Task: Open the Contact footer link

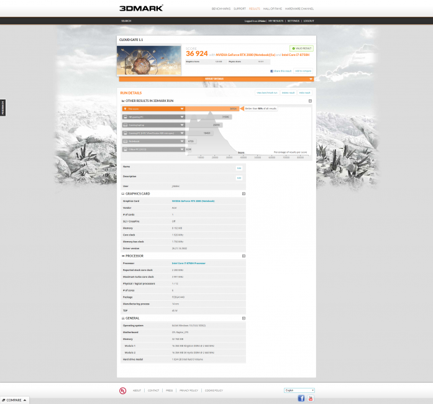Action: coord(153,391)
